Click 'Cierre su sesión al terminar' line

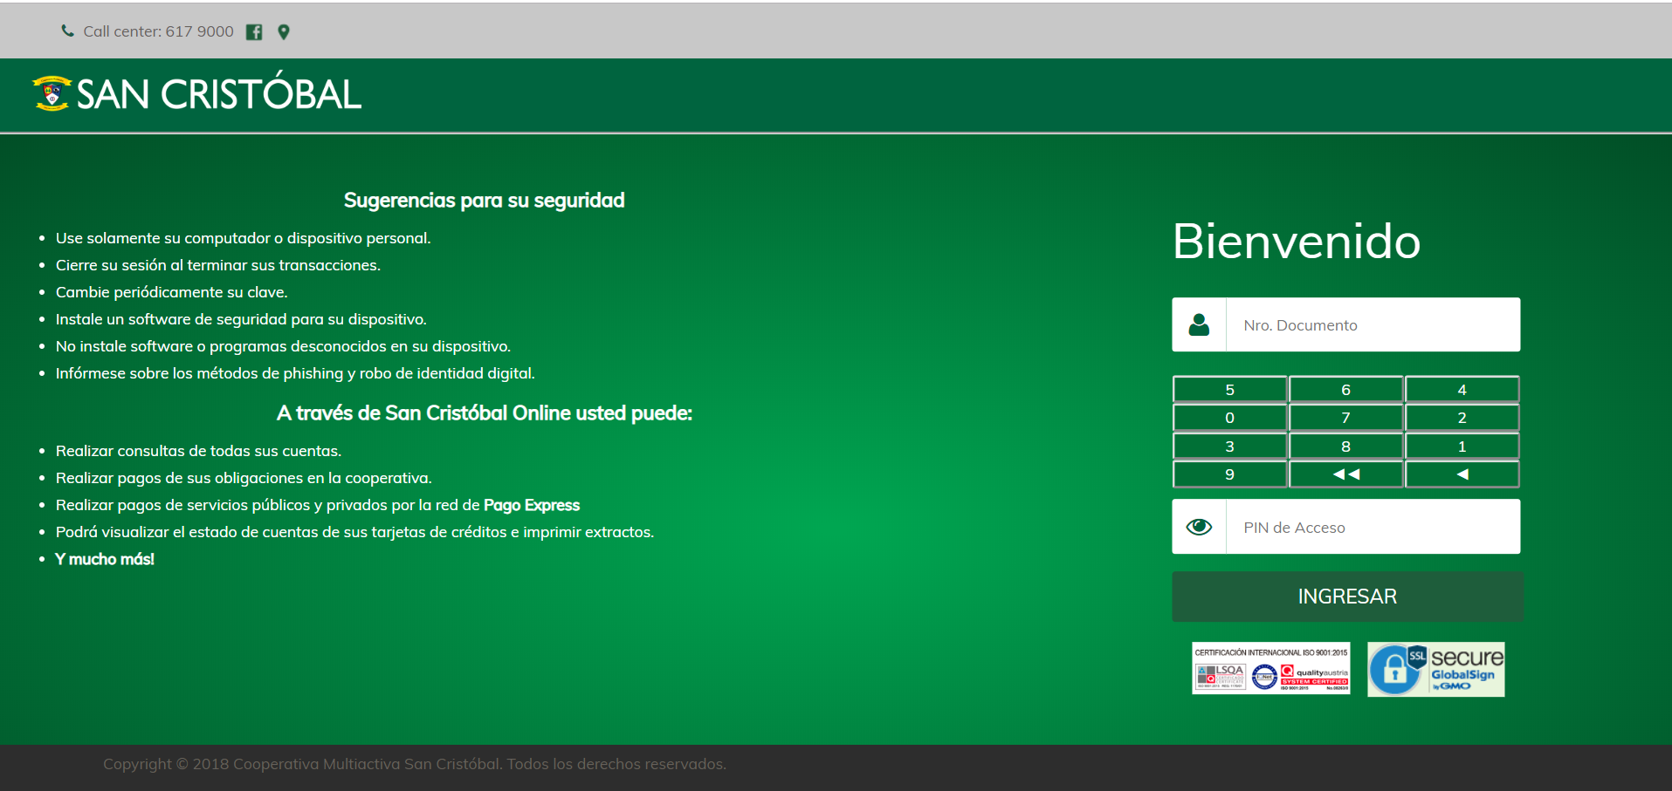pos(218,265)
